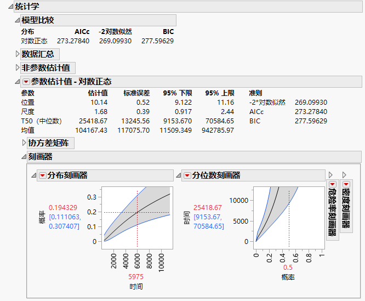365x301 pixels.
Task: Expand the 非参数估计值 section
Action: (17, 68)
